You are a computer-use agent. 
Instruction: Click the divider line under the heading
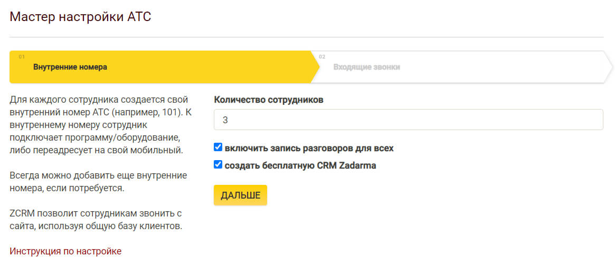[306, 37]
